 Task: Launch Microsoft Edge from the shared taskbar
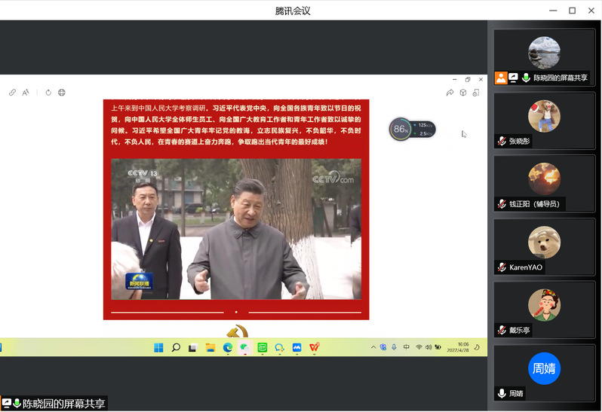pos(228,347)
